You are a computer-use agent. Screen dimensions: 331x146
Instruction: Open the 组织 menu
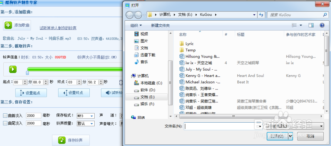pyautogui.click(x=136, y=25)
